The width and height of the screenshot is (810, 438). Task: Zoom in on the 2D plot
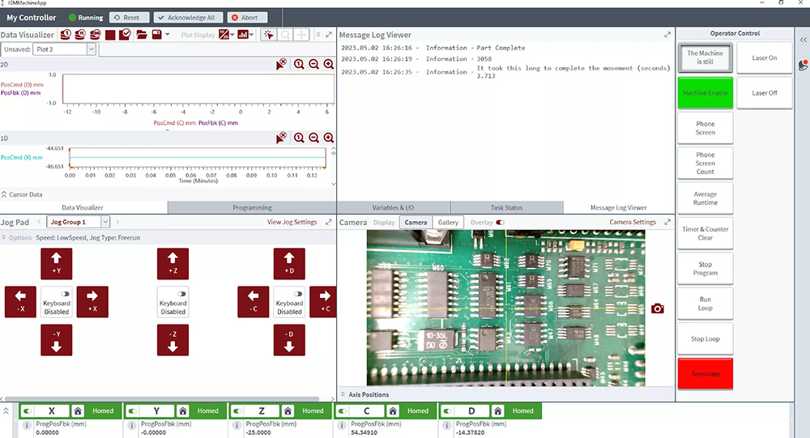(x=329, y=65)
